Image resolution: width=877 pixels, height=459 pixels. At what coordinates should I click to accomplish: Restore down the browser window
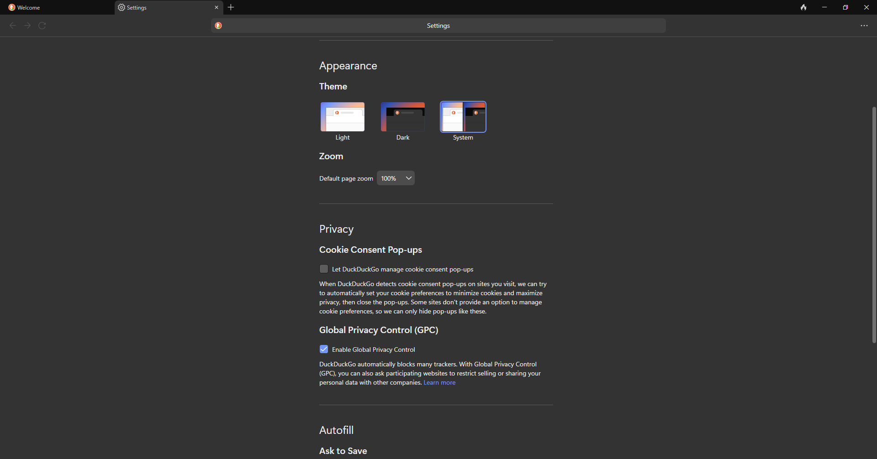(x=845, y=7)
